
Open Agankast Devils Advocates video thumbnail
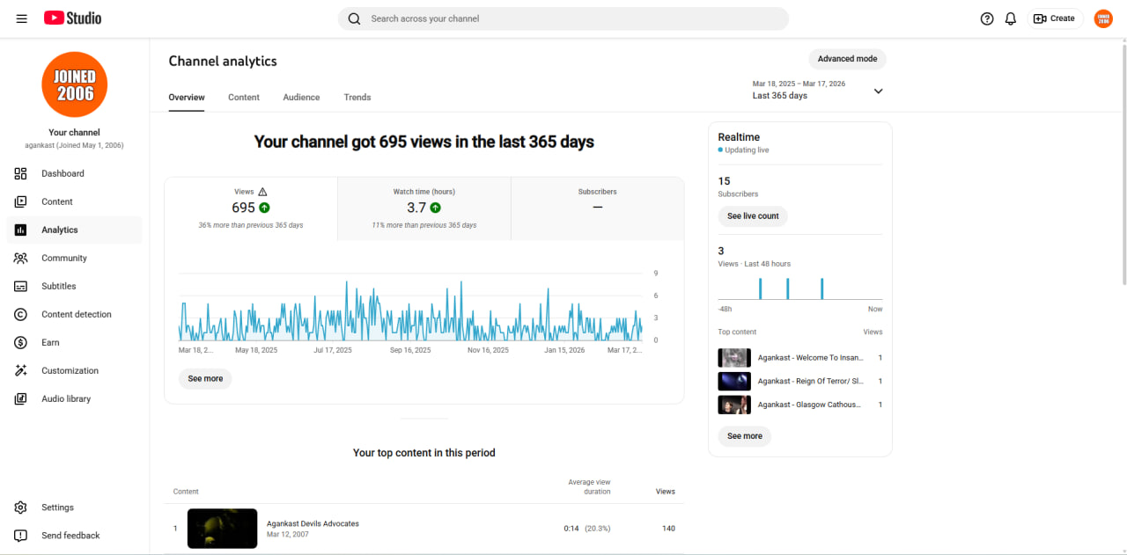pos(223,529)
